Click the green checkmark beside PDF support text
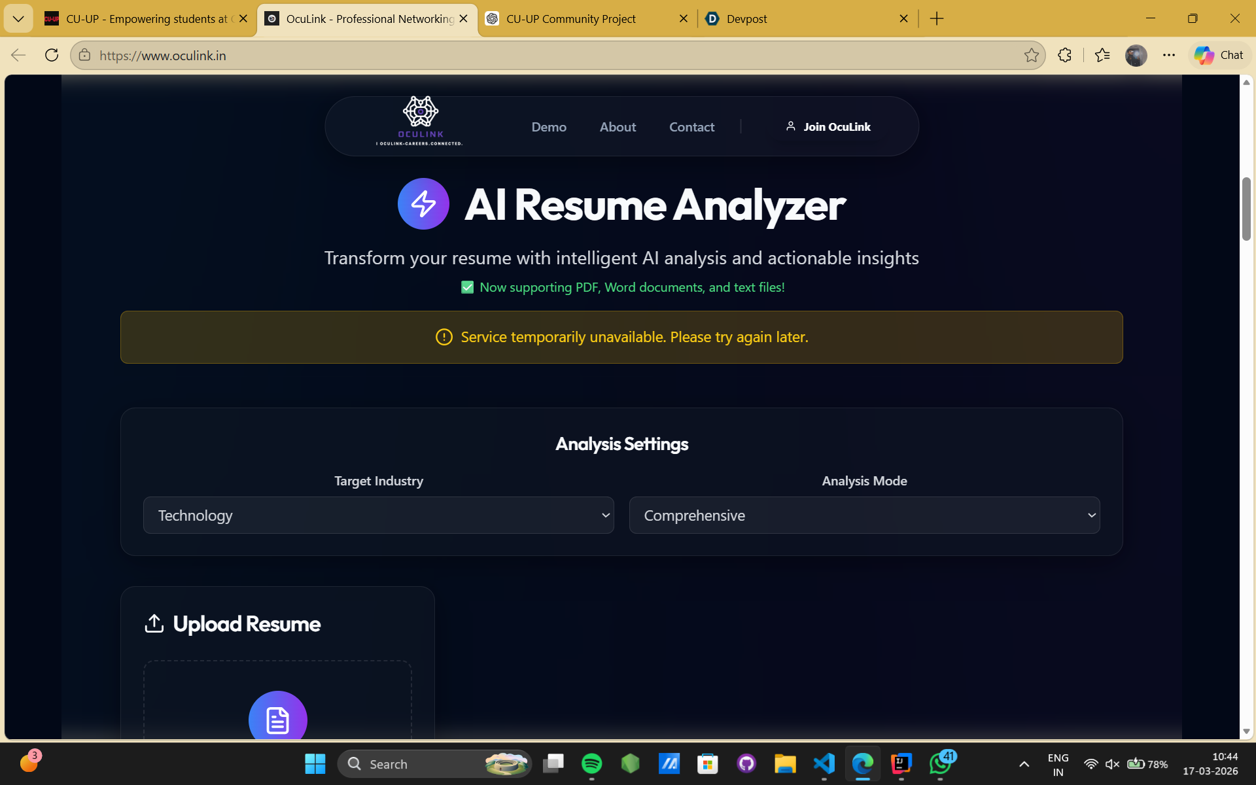The width and height of the screenshot is (1256, 785). 467,287
